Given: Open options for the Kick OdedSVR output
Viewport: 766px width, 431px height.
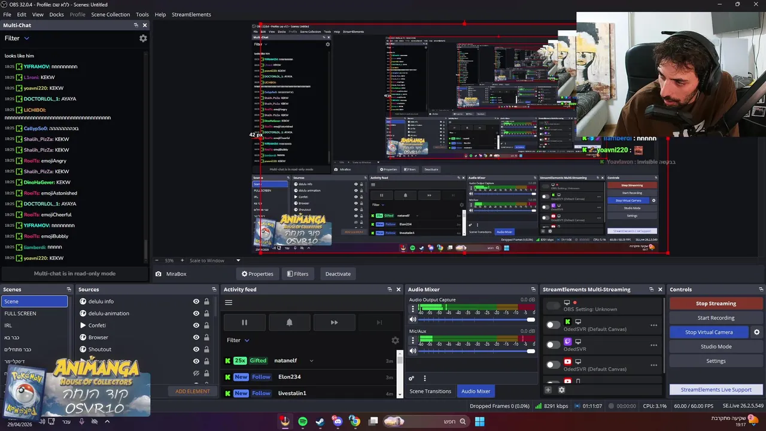Looking at the screenshot, I should (653, 325).
